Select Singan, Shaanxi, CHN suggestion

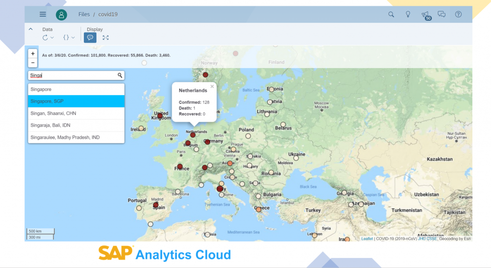(x=76, y=113)
